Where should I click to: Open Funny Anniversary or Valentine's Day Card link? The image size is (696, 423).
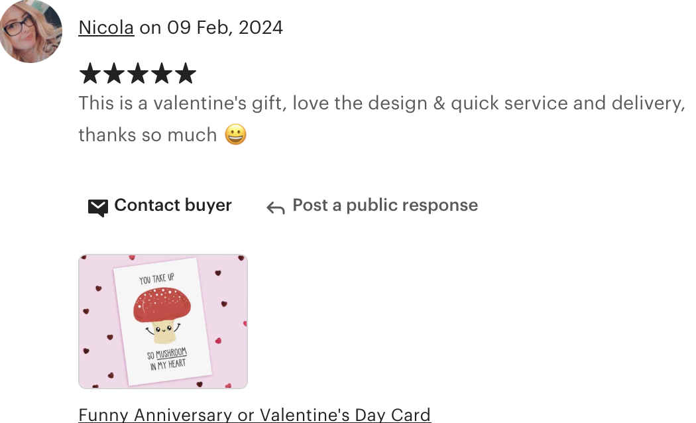[255, 414]
